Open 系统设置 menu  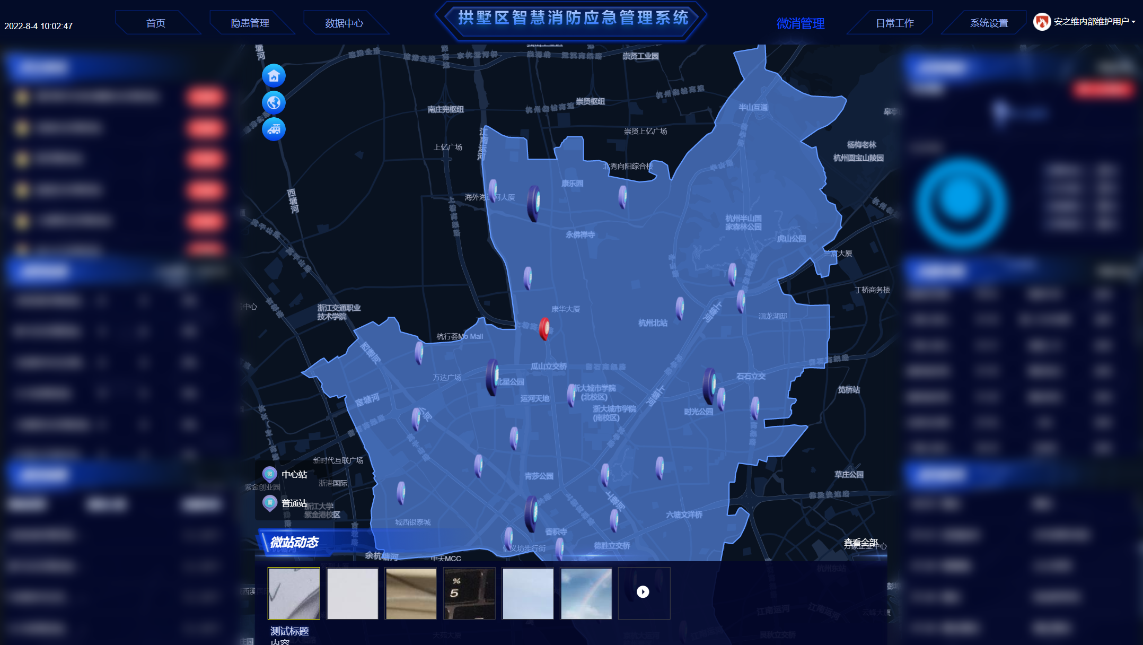coord(989,23)
